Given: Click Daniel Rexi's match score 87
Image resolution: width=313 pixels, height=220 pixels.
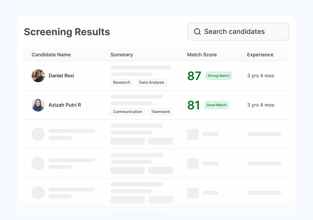Looking at the screenshot, I should pyautogui.click(x=194, y=76).
